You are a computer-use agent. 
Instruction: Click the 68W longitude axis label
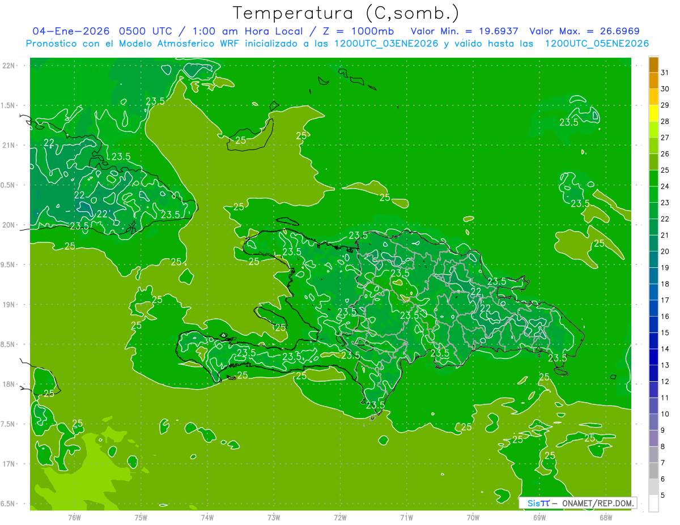point(606,517)
